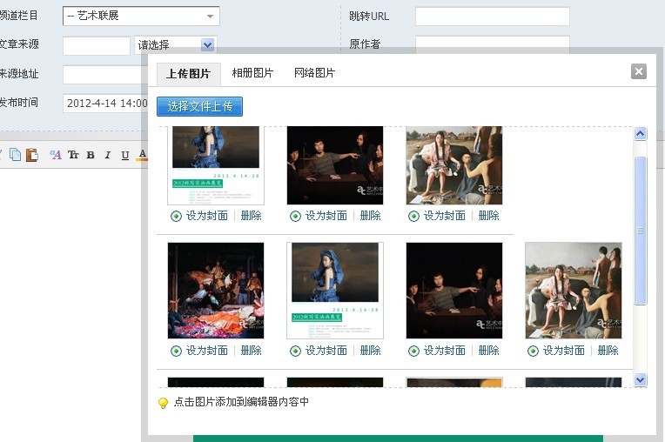Image resolution: width=665 pixels, height=442 pixels.
Task: Close the image upload dialog
Action: click(x=639, y=71)
